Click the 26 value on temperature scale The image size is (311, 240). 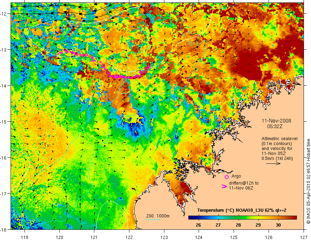(x=198, y=225)
